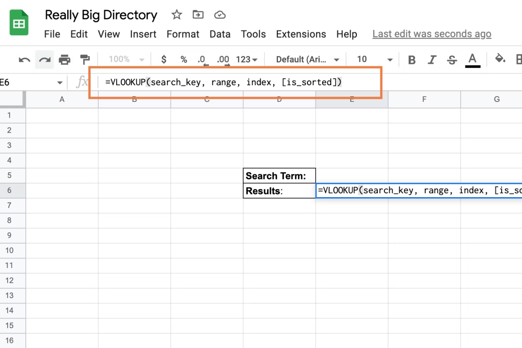Open the font size dropdown
The width and height of the screenshot is (522, 348).
pos(373,59)
